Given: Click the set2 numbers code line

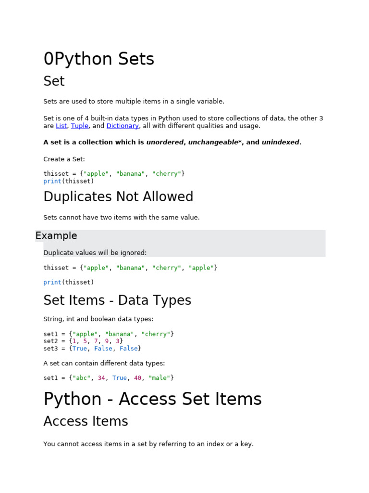Looking at the screenshot, I should point(83,341).
